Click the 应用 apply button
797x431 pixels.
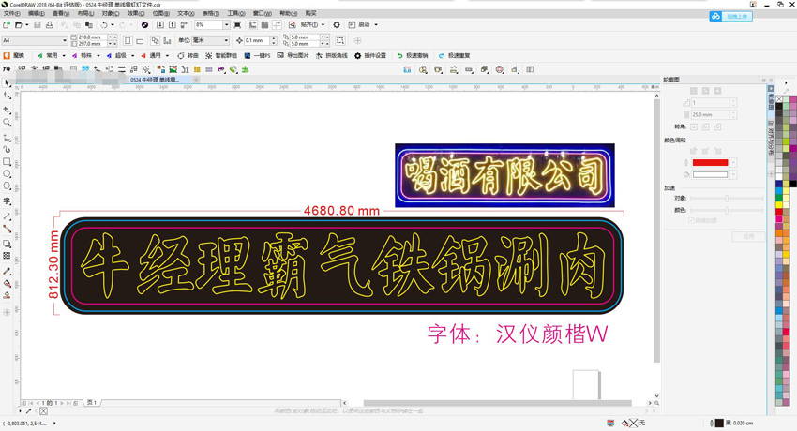[x=748, y=236]
